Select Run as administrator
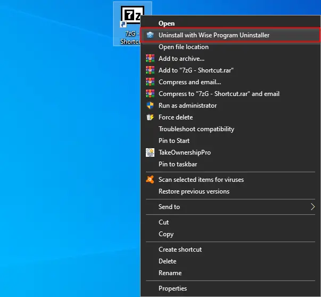This screenshot has height=297, width=321. tap(231, 106)
